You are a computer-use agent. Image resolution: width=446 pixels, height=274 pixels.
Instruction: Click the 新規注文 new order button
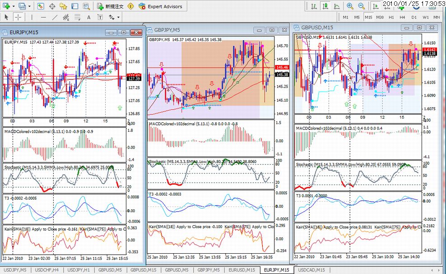click(x=110, y=6)
